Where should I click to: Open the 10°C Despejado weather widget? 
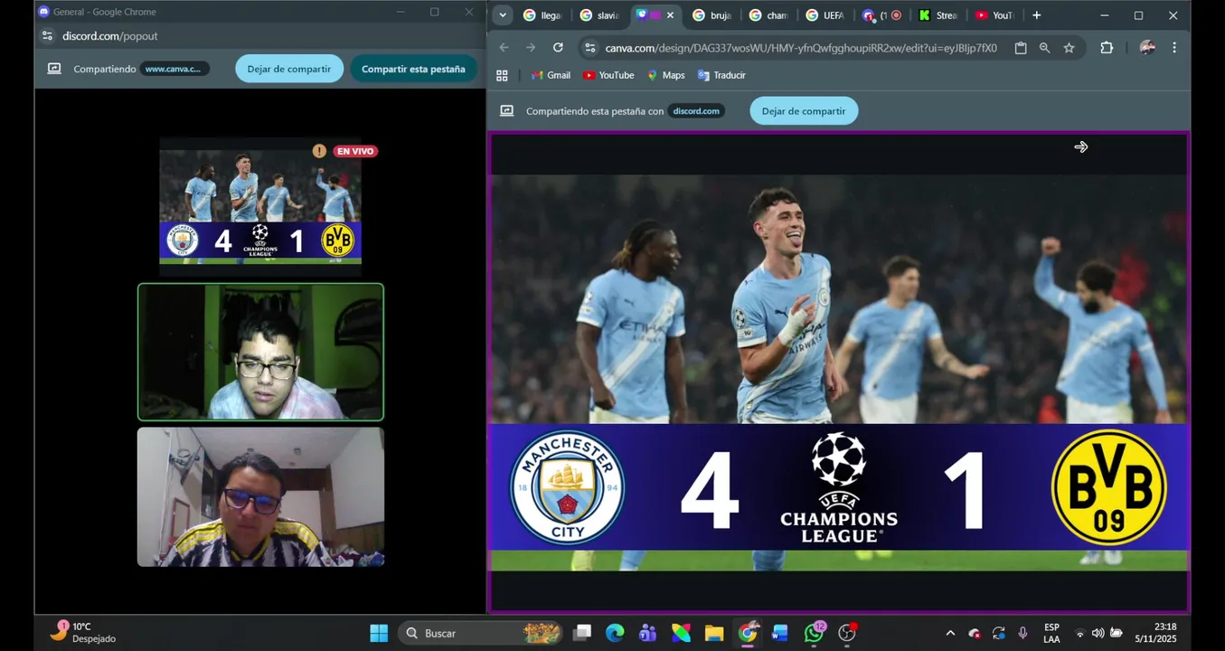[83, 632]
